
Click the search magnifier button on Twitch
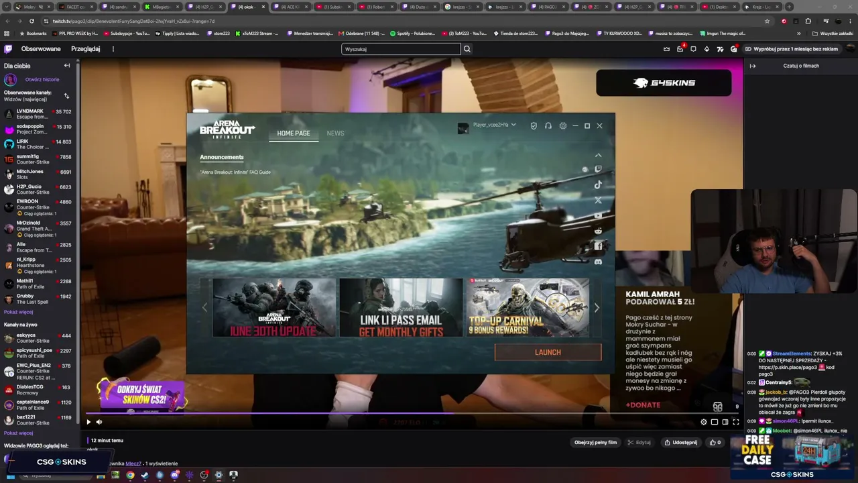[467, 49]
